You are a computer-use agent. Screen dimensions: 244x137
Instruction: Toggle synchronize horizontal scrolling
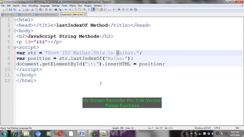79,10
